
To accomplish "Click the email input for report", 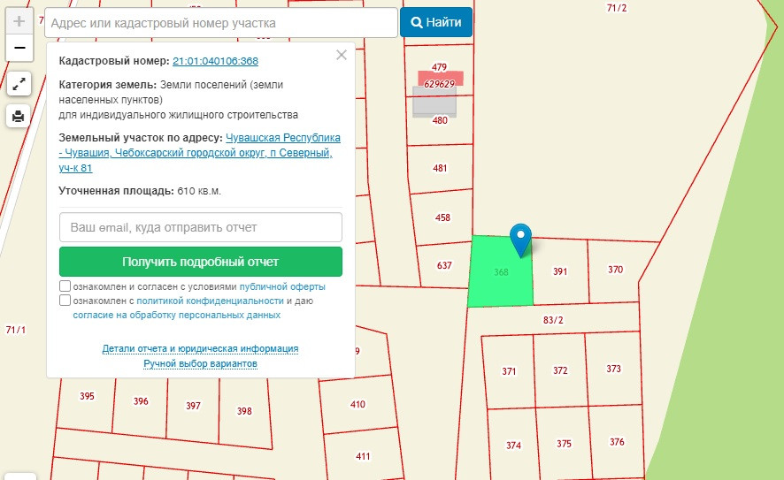I will (x=201, y=227).
